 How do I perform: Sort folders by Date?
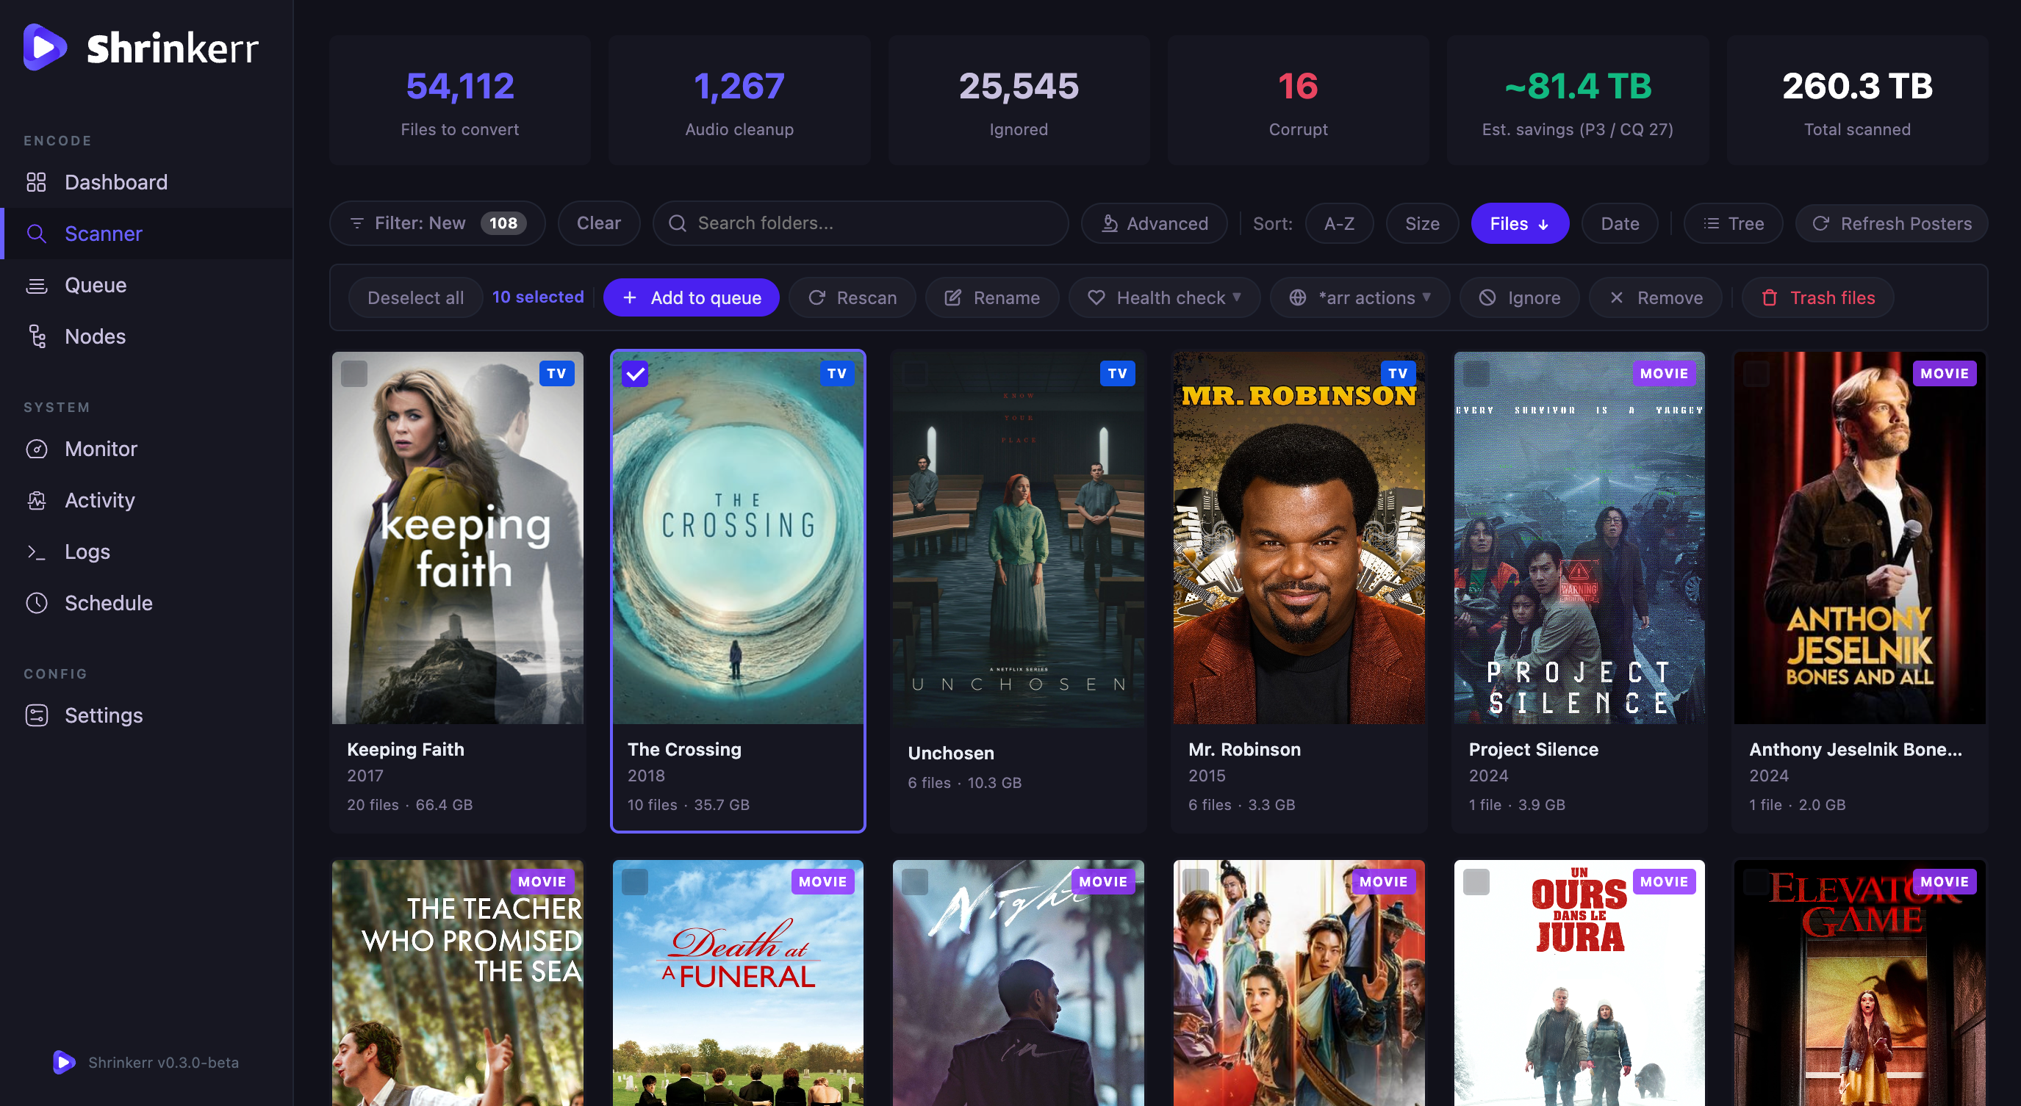coord(1620,223)
